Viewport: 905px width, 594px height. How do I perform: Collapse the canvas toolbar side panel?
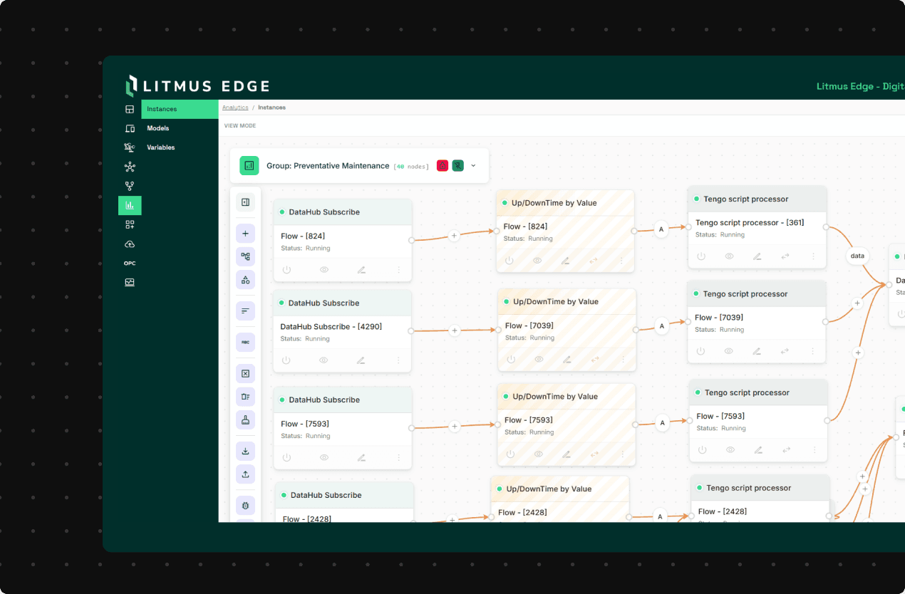[x=245, y=202]
